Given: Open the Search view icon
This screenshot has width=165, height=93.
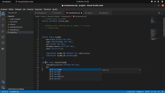Looking at the screenshot, I should [3, 19].
